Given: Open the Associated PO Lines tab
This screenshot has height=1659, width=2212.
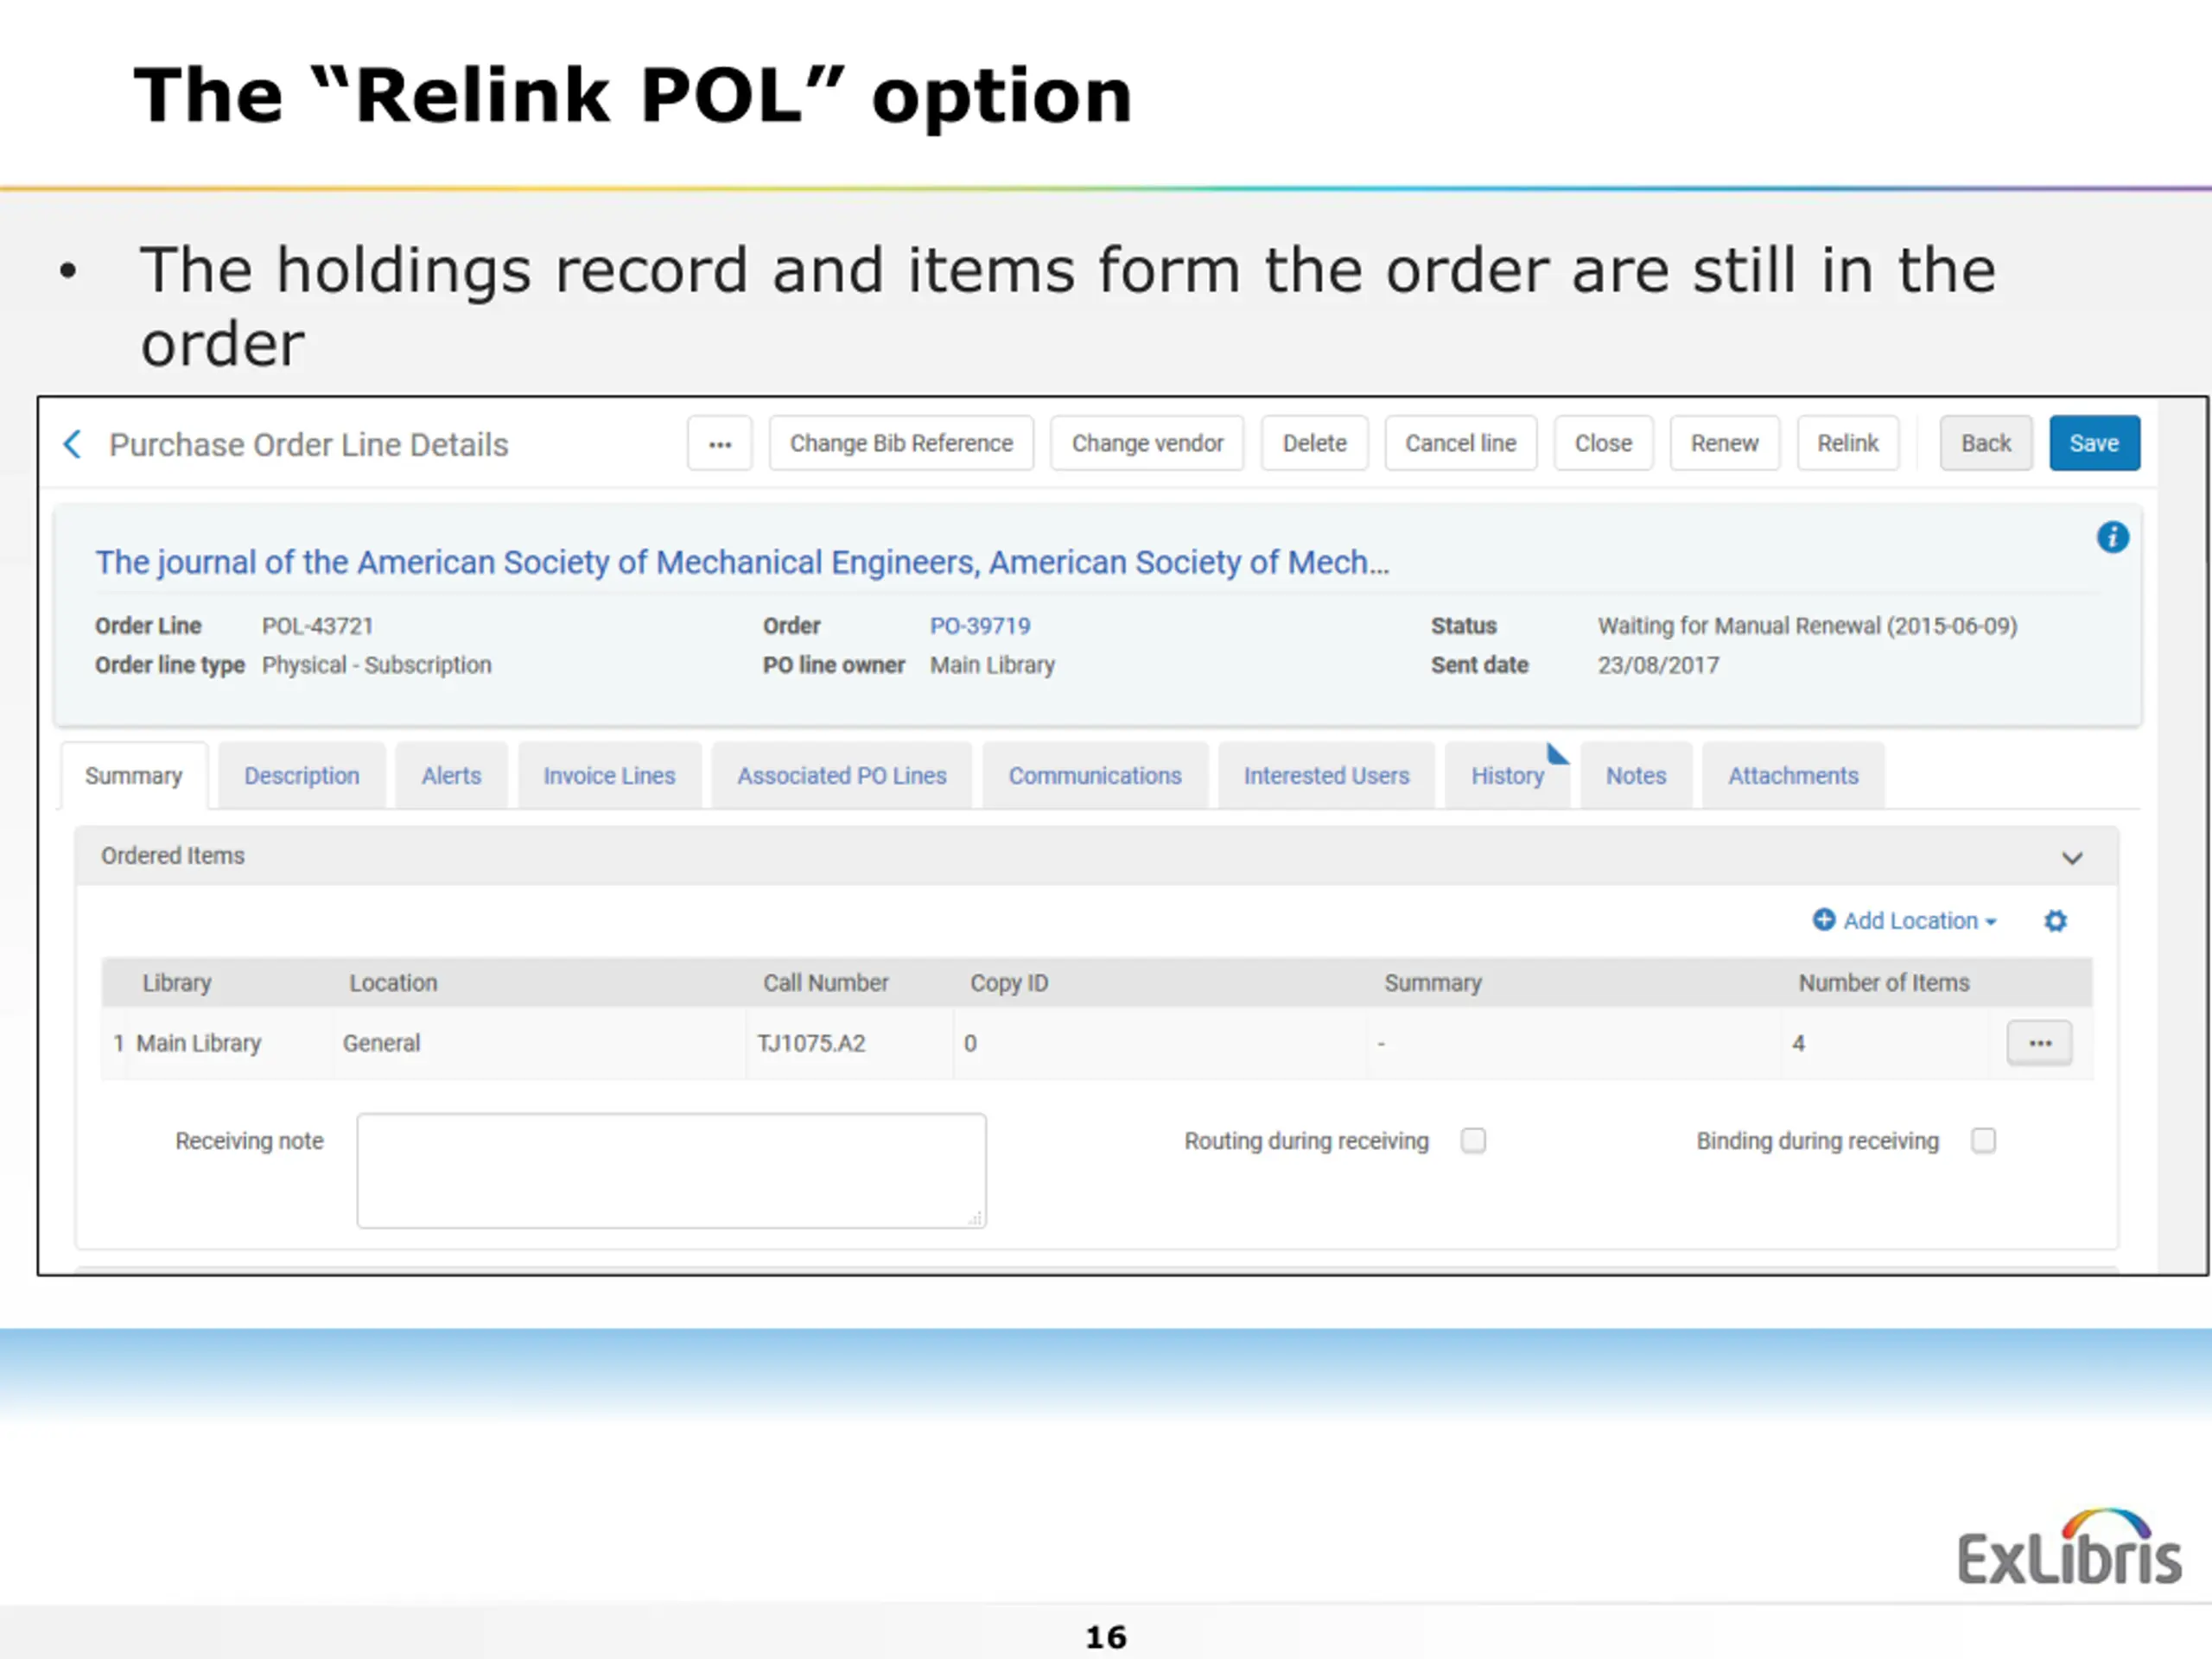Looking at the screenshot, I should coord(842,776).
